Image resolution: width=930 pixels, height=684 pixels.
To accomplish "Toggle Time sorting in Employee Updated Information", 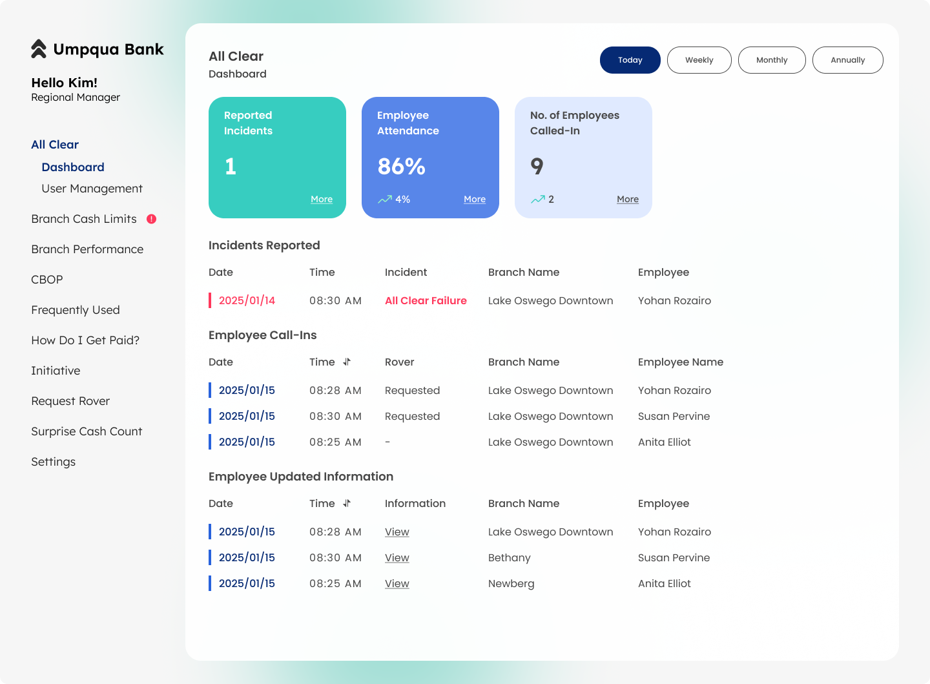I will pos(347,503).
